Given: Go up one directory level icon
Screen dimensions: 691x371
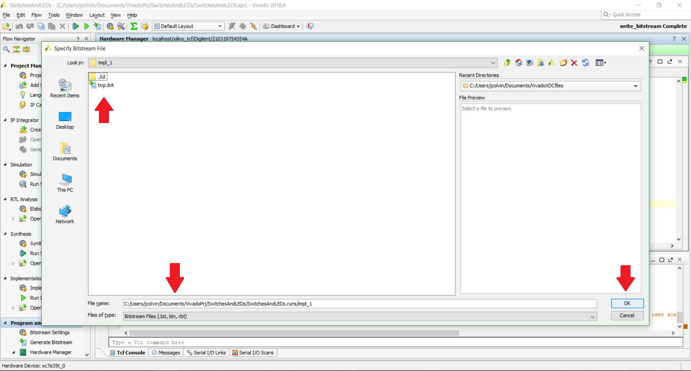Looking at the screenshot, I should (x=507, y=63).
